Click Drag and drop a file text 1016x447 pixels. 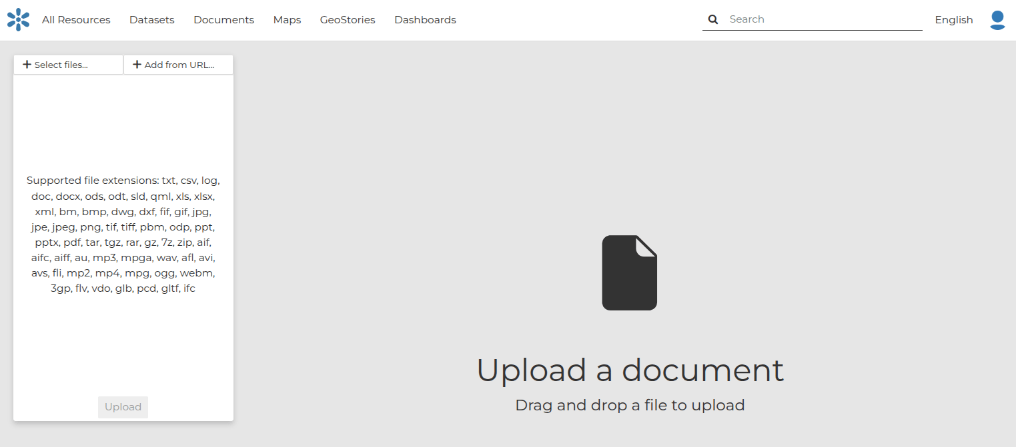[x=630, y=405]
